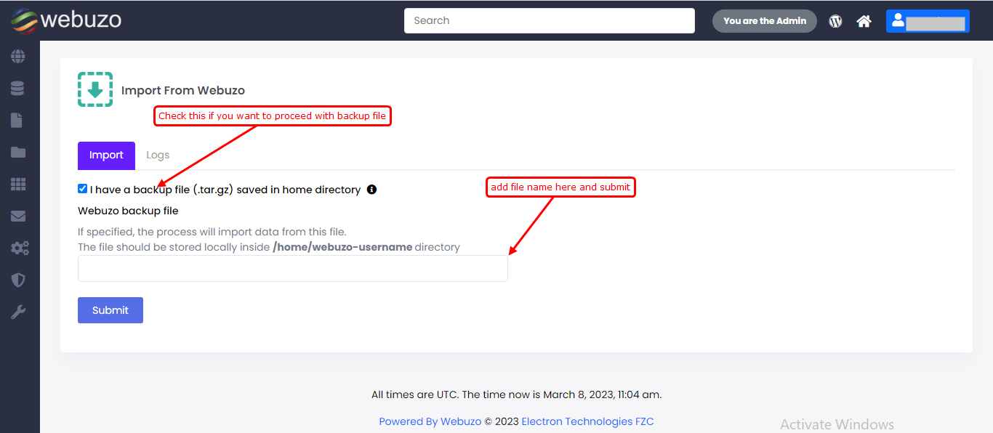Viewport: 993px width, 433px height.
Task: Click the gears settings sidebar icon
Action: tap(19, 248)
